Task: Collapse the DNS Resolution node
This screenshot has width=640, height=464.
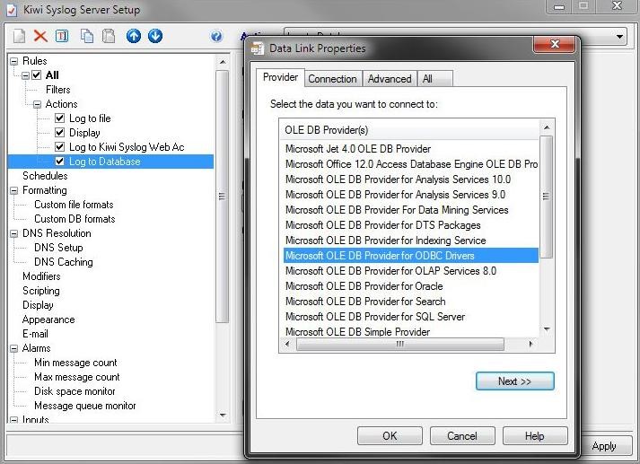Action: 13,234
